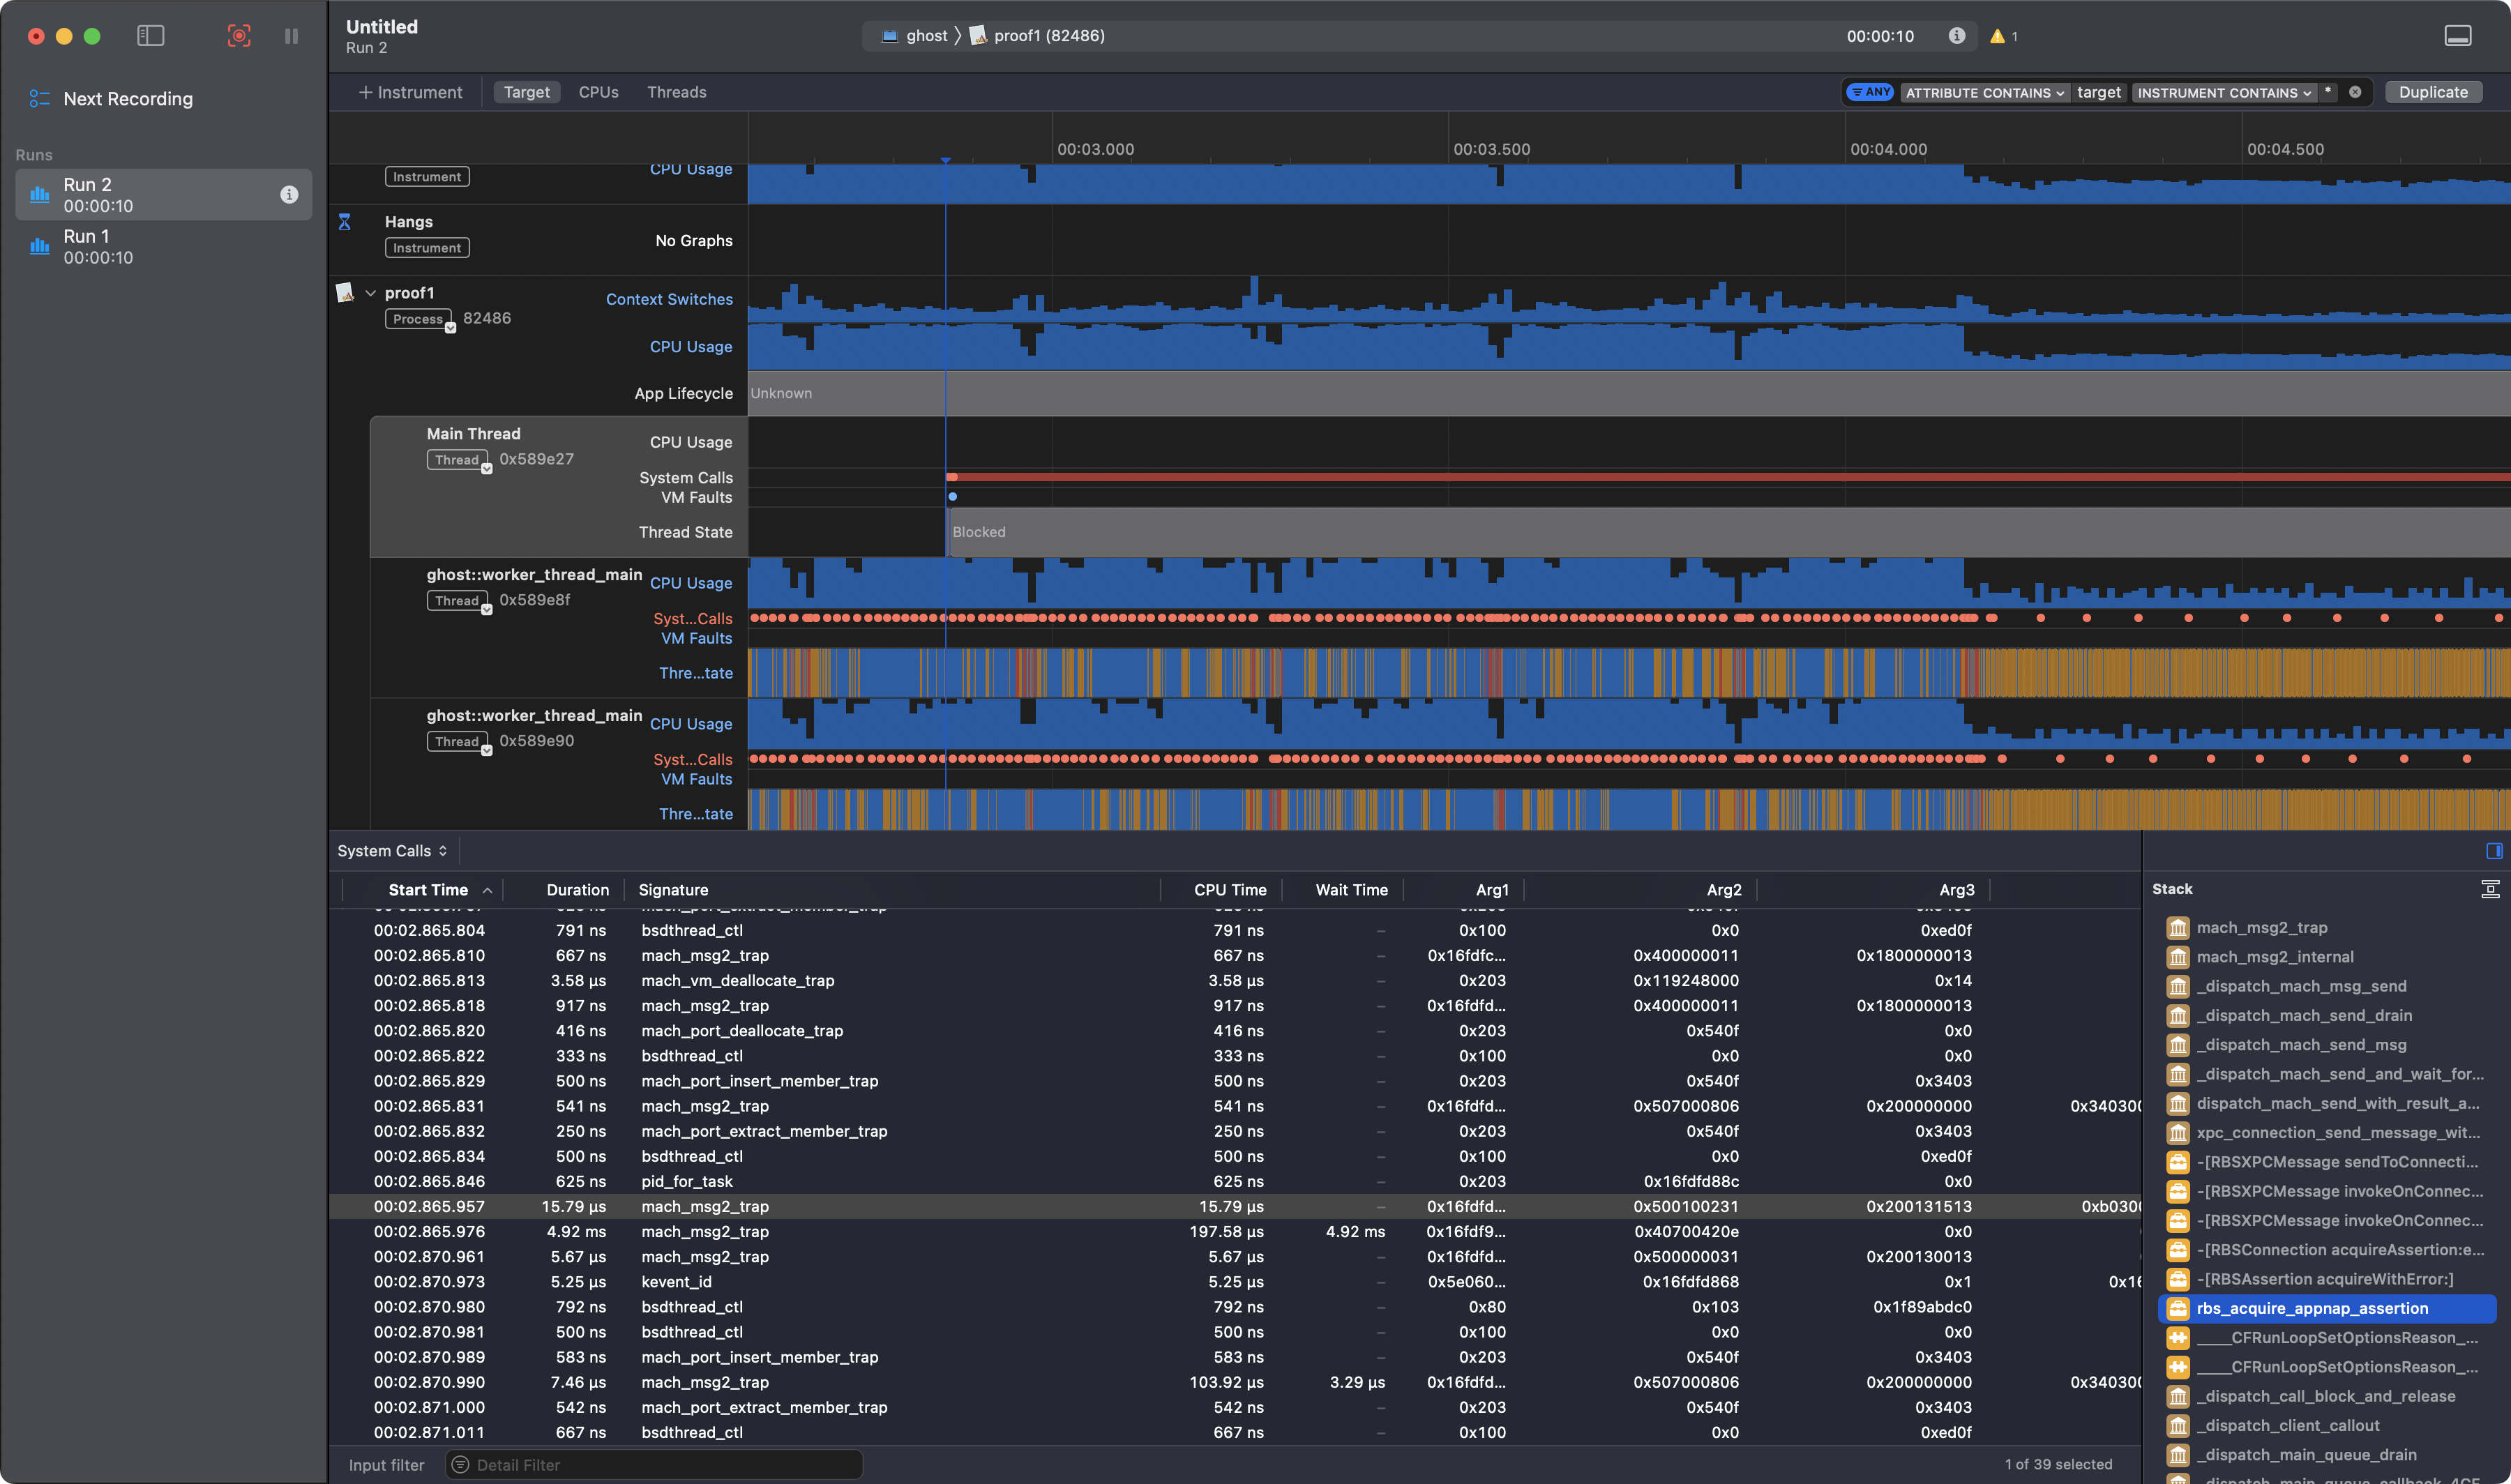
Task: Sort by Start Time column
Action: coord(427,890)
